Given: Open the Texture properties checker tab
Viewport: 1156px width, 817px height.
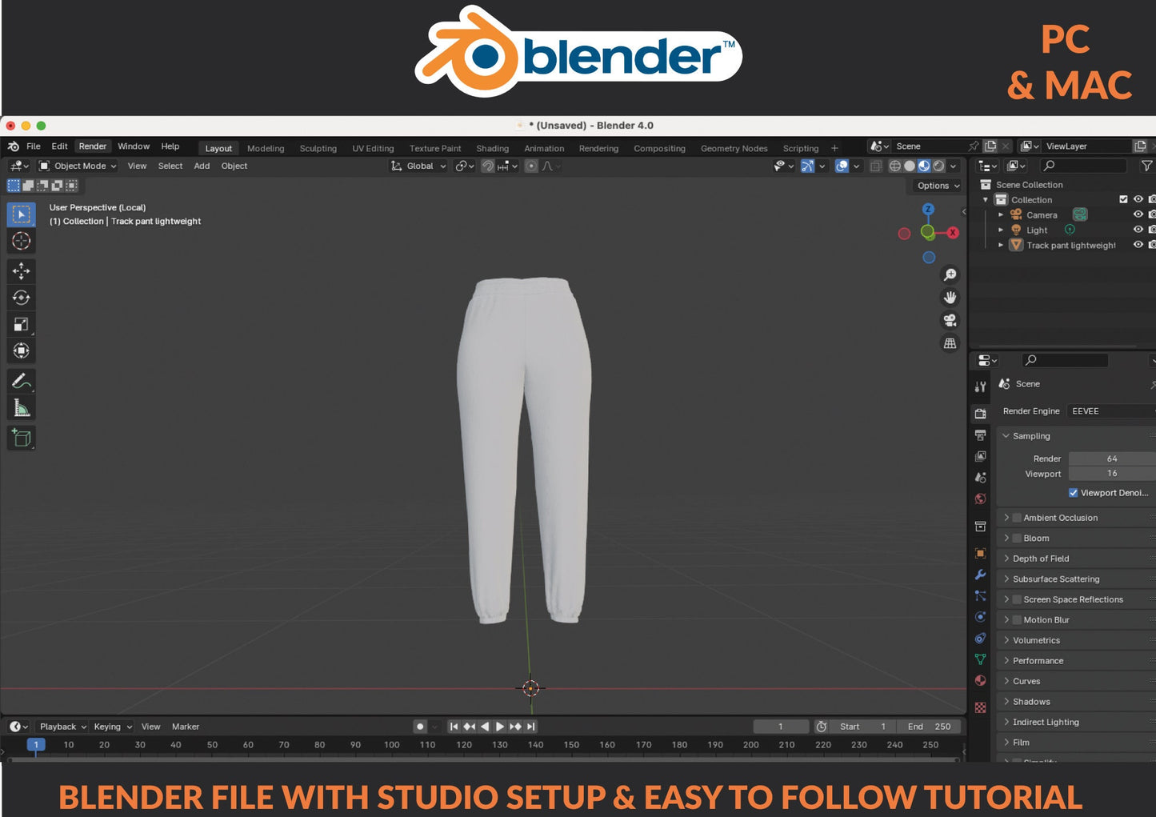Looking at the screenshot, I should (980, 707).
